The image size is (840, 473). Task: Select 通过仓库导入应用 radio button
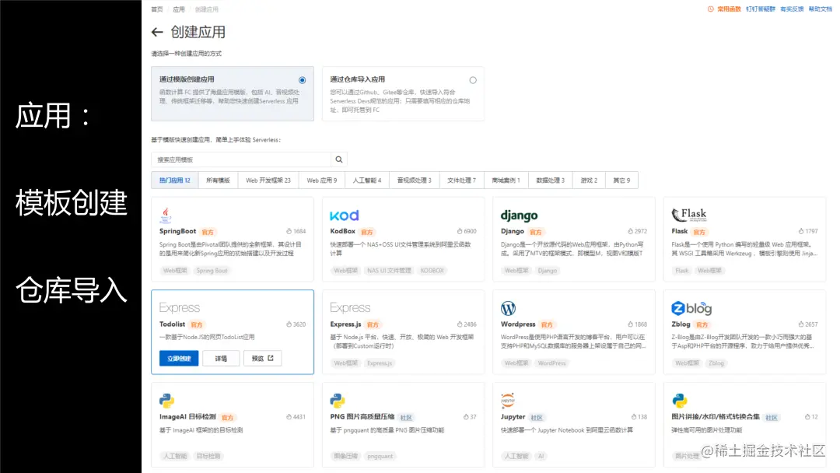click(x=473, y=80)
